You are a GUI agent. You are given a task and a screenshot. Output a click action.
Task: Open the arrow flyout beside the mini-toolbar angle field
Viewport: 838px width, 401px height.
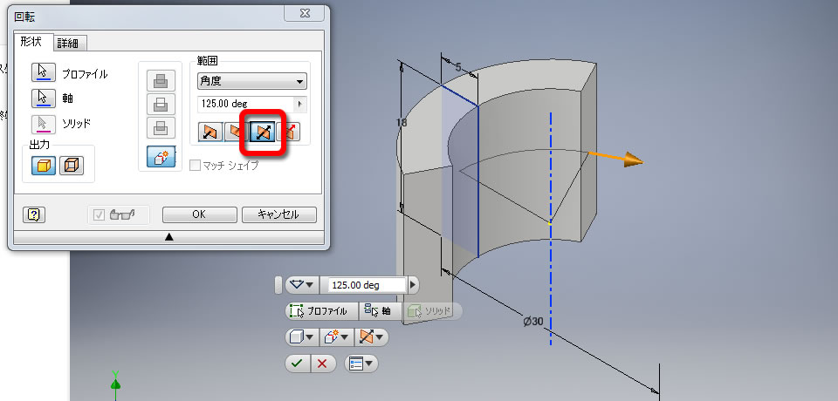[413, 285]
